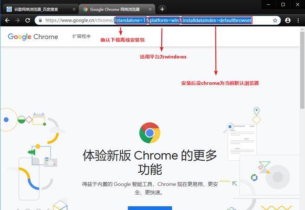
Task: Minimize the Chrome window
Action: (x=268, y=5)
